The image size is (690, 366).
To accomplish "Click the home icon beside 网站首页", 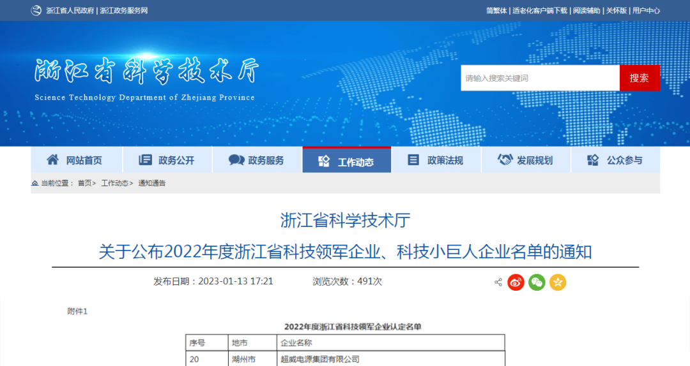I will click(x=53, y=160).
